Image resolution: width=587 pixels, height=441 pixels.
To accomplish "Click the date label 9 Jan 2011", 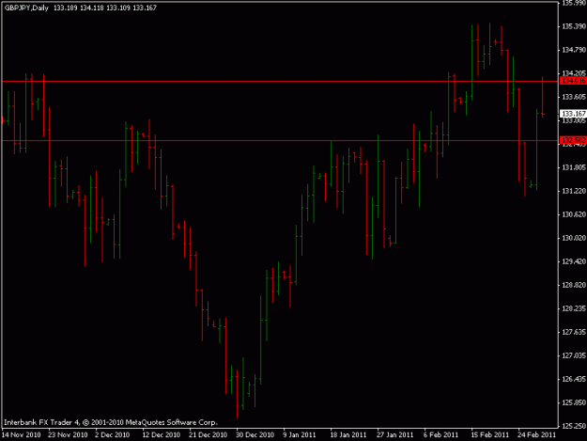I will click(x=299, y=434).
